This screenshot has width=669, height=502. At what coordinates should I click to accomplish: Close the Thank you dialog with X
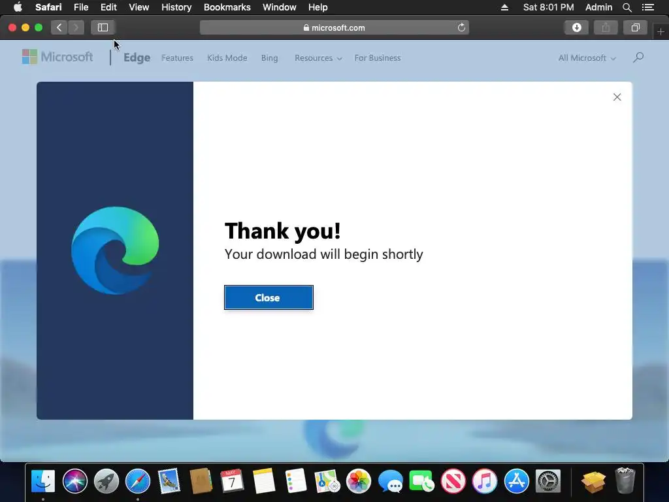click(x=617, y=97)
